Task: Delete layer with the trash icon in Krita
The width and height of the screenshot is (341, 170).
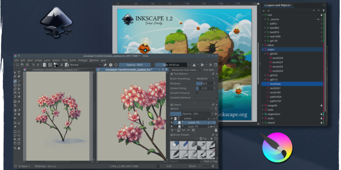Action: point(216,130)
